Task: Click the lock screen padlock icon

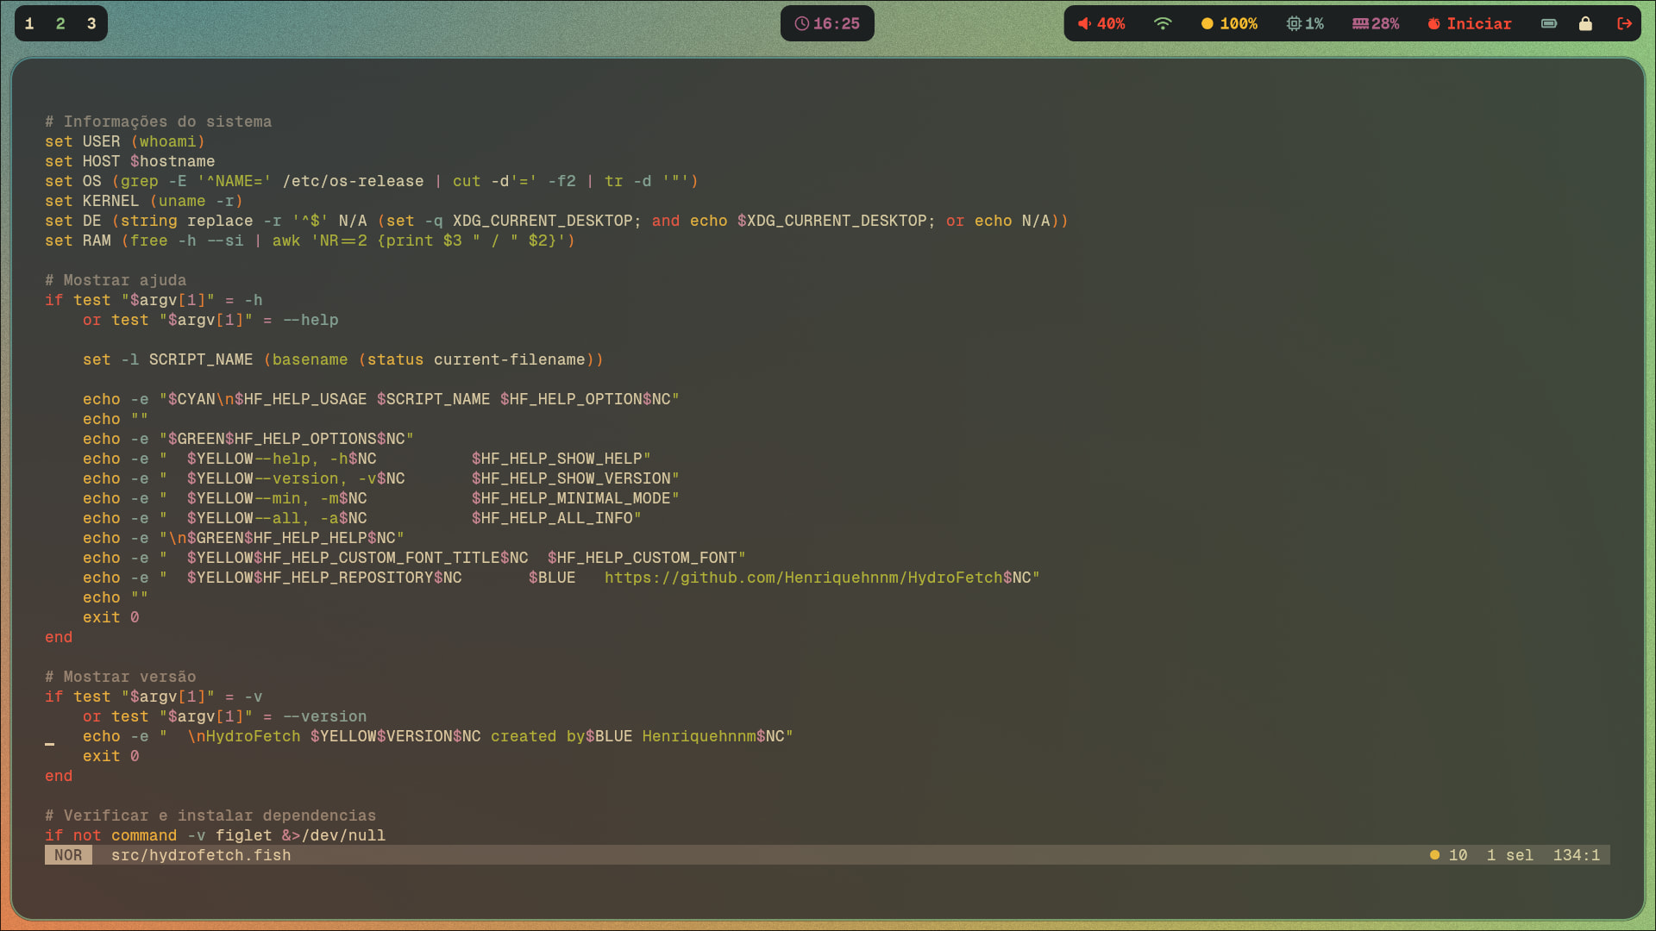Action: point(1585,24)
